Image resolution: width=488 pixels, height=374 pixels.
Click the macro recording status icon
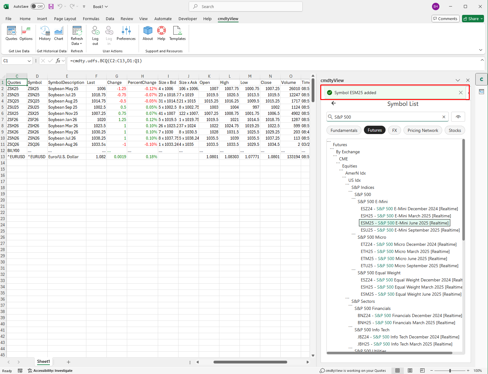(x=20, y=371)
